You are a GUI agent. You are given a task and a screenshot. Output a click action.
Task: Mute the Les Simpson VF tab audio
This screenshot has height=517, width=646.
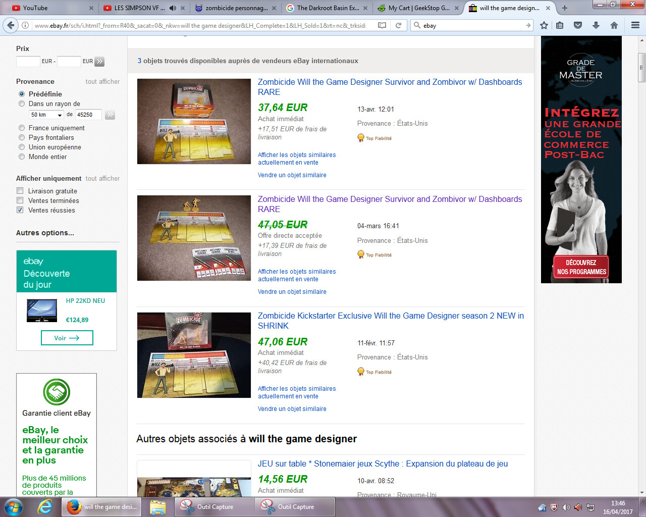[x=173, y=8]
